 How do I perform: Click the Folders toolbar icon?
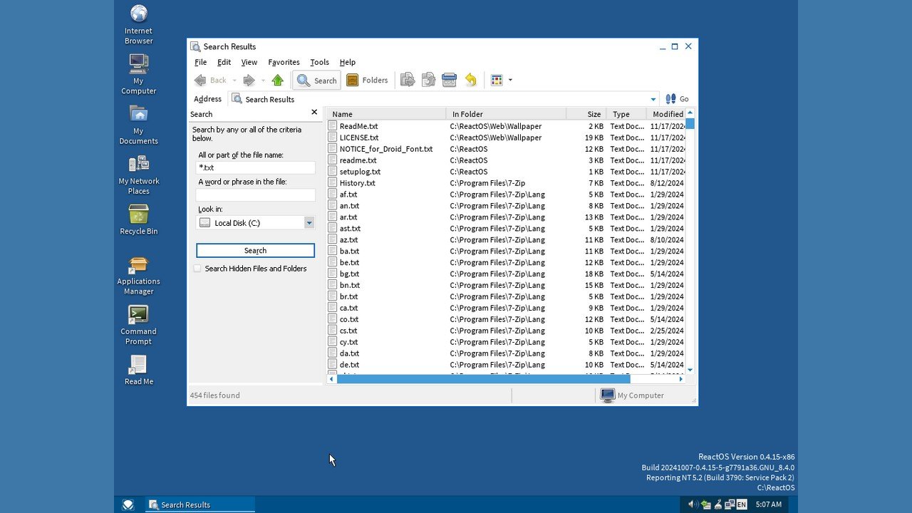point(368,80)
